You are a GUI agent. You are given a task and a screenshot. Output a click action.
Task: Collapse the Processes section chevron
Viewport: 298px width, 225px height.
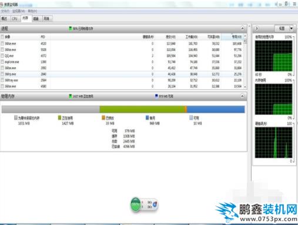tap(242, 29)
